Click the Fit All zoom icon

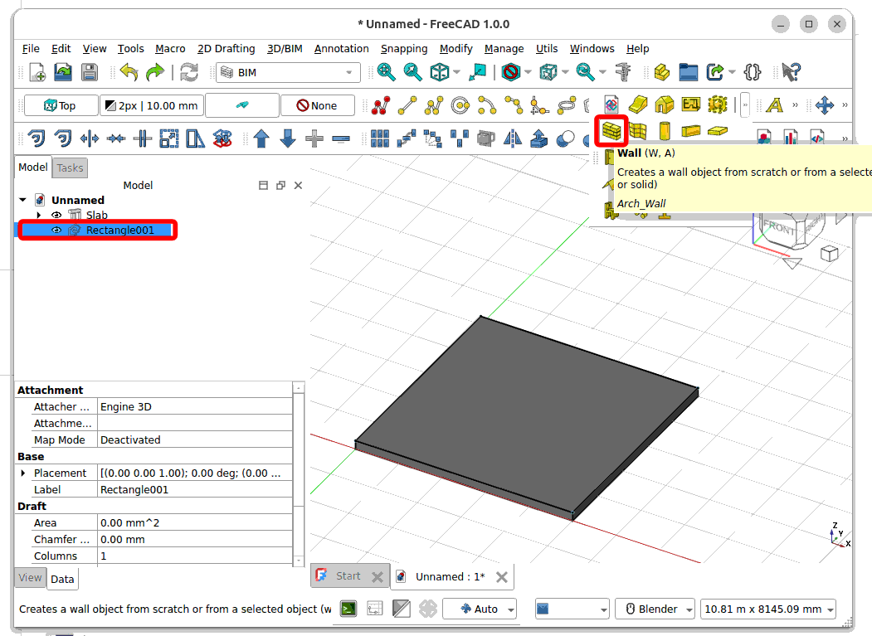coord(387,73)
